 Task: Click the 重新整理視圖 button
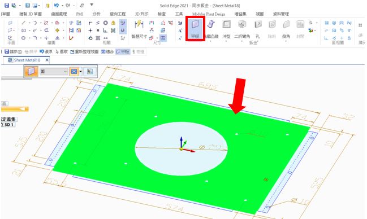pos(84,52)
